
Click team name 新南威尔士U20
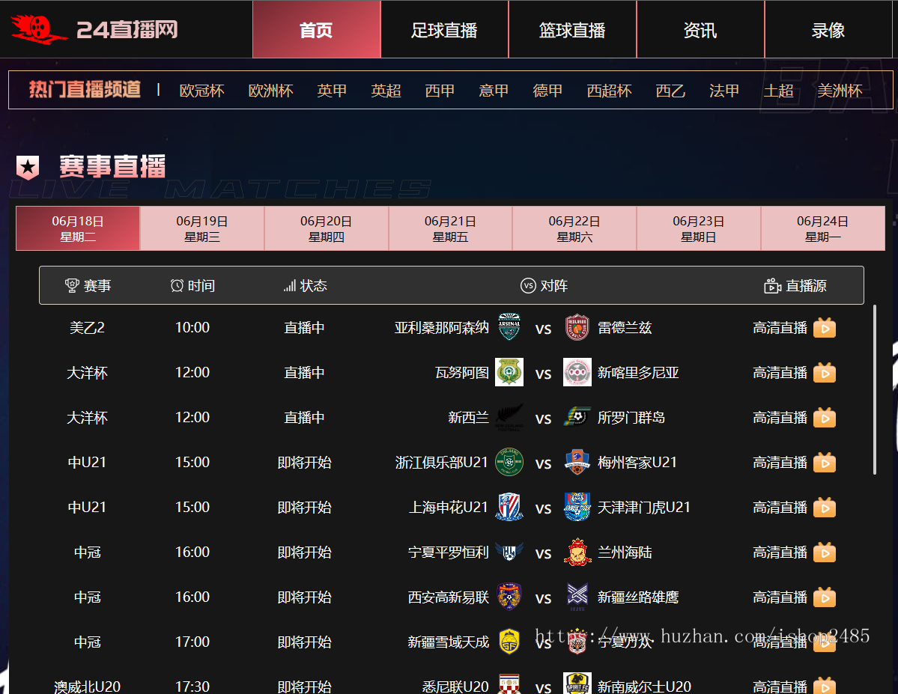(x=644, y=686)
